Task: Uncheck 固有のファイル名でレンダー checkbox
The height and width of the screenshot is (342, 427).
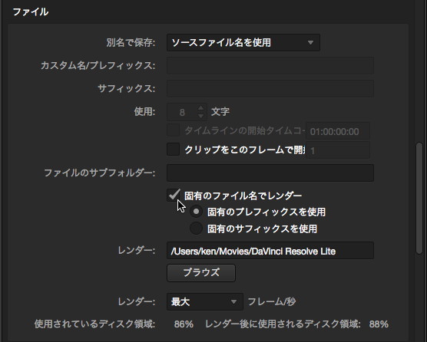Action: click(174, 196)
